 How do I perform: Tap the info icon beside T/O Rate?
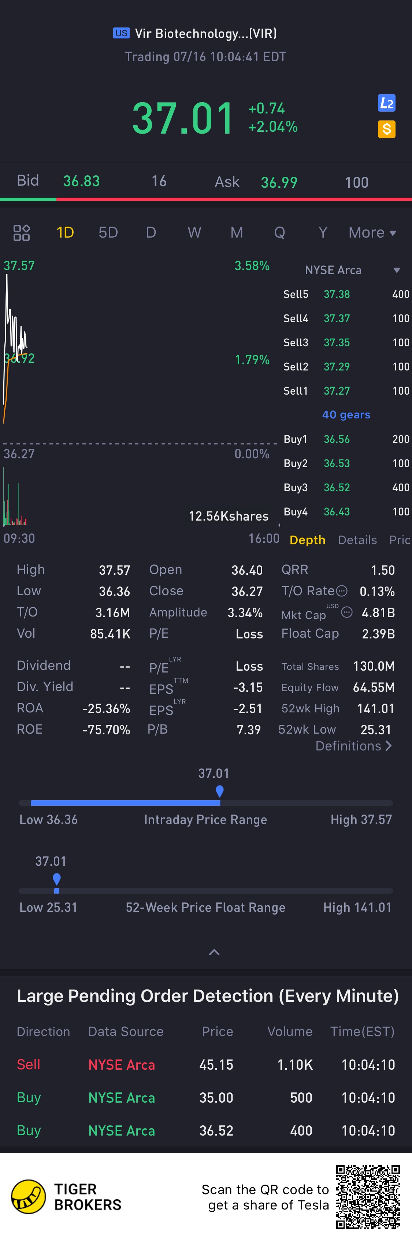[341, 590]
